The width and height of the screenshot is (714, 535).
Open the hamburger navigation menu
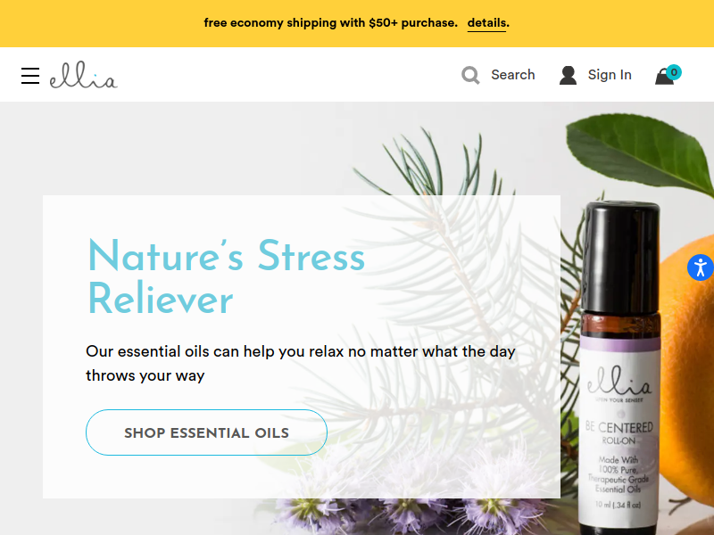coord(30,76)
